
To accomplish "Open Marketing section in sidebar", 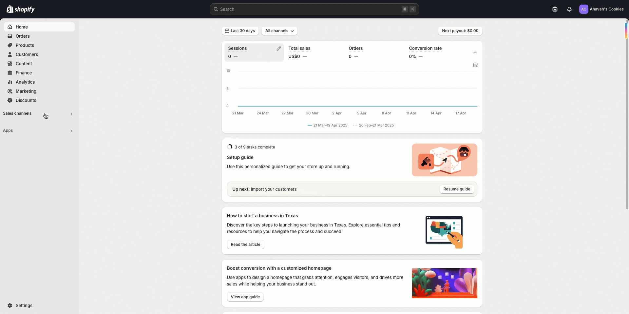I will pos(39,91).
